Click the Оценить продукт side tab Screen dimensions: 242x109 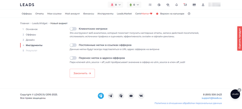pos(239,38)
